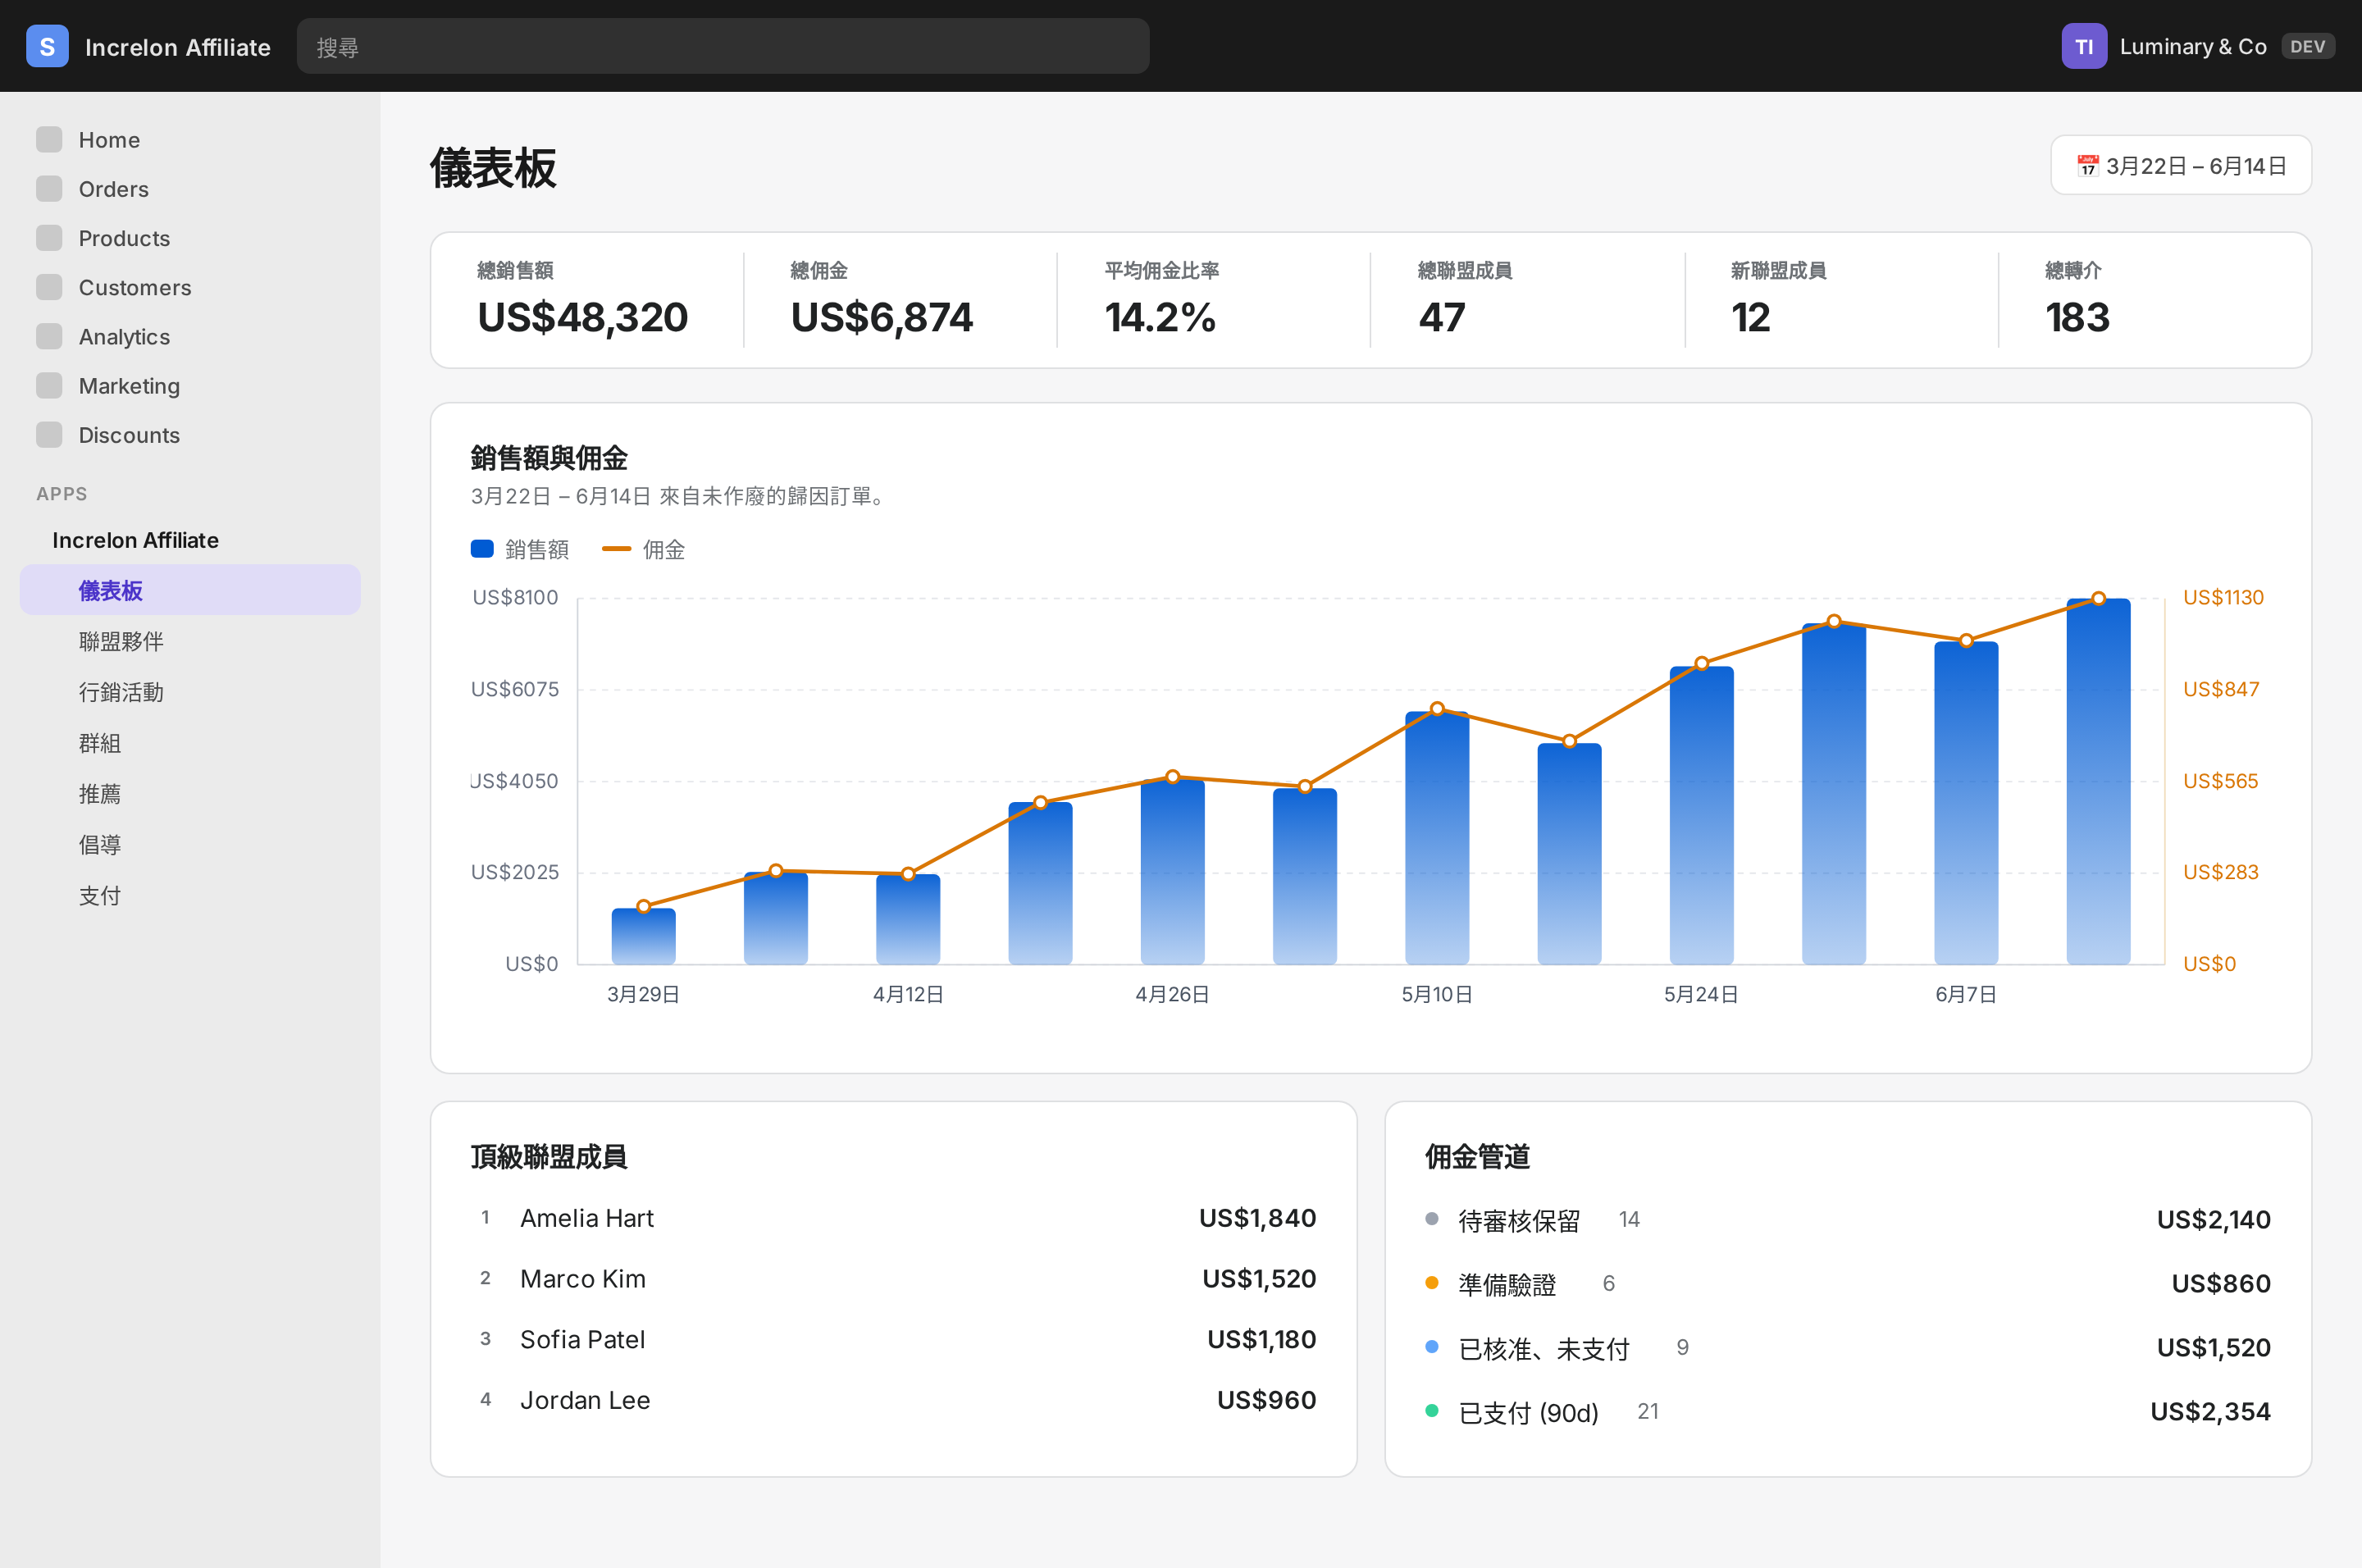Click the 4月12日 sales bar
The width and height of the screenshot is (2362, 1568).
(908, 919)
